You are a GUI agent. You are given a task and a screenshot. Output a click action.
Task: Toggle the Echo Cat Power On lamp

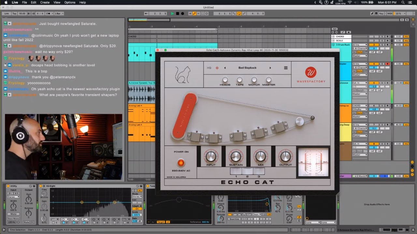click(180, 163)
